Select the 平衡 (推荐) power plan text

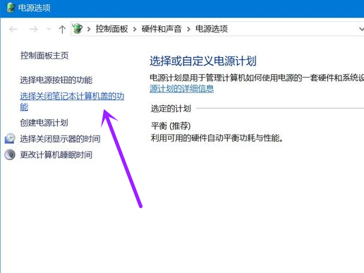[171, 126]
